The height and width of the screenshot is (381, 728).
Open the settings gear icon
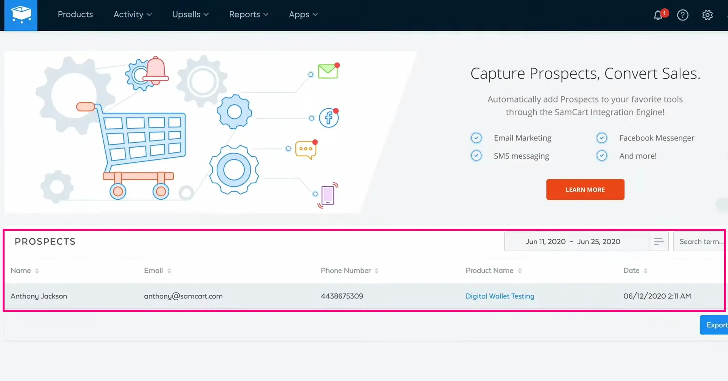[707, 15]
